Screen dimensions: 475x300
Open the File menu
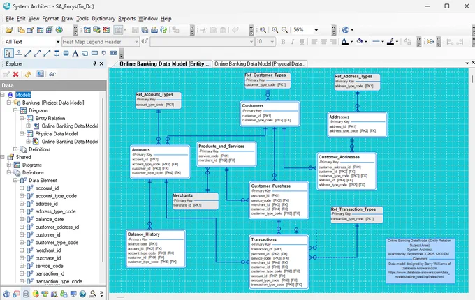pos(10,18)
